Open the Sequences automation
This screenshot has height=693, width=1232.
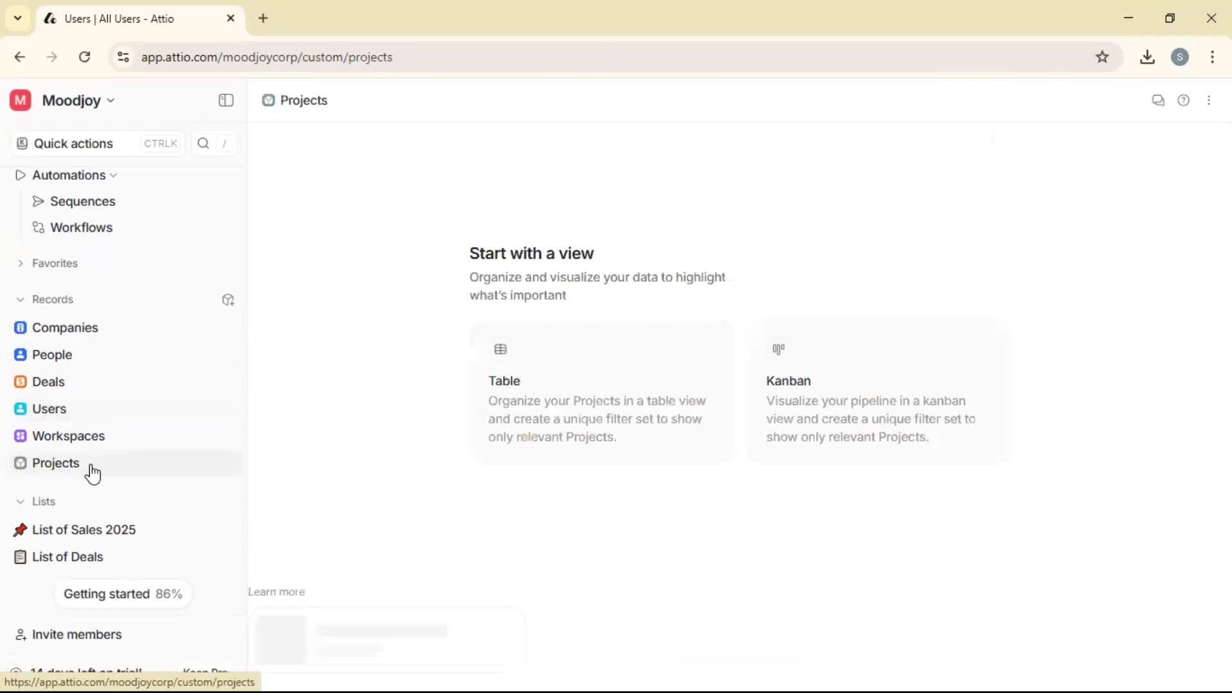[x=83, y=201]
